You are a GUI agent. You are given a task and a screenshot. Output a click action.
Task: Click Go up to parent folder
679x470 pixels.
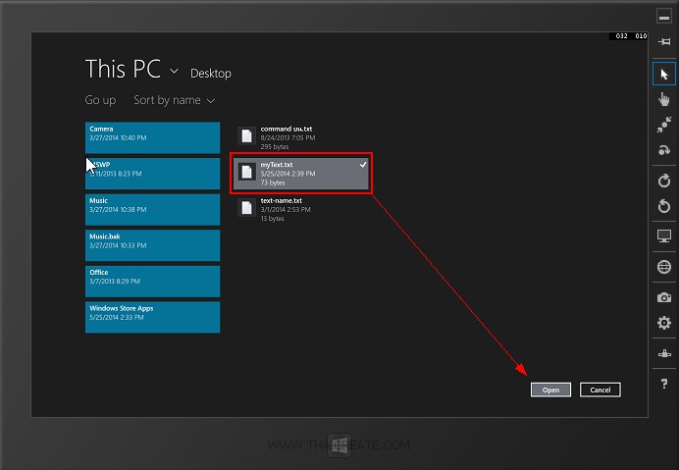100,100
